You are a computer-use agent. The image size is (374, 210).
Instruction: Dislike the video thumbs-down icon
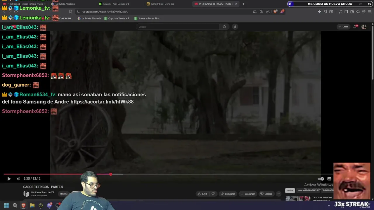[213, 194]
